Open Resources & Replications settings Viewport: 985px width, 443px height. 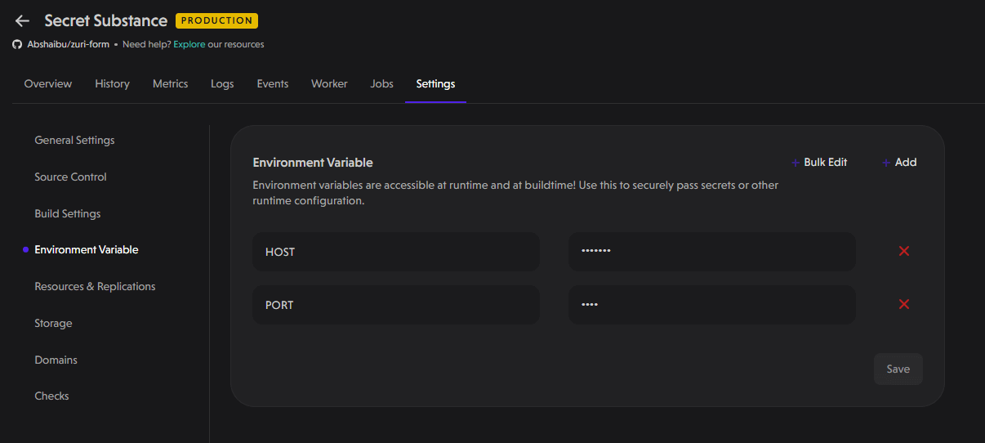[95, 286]
